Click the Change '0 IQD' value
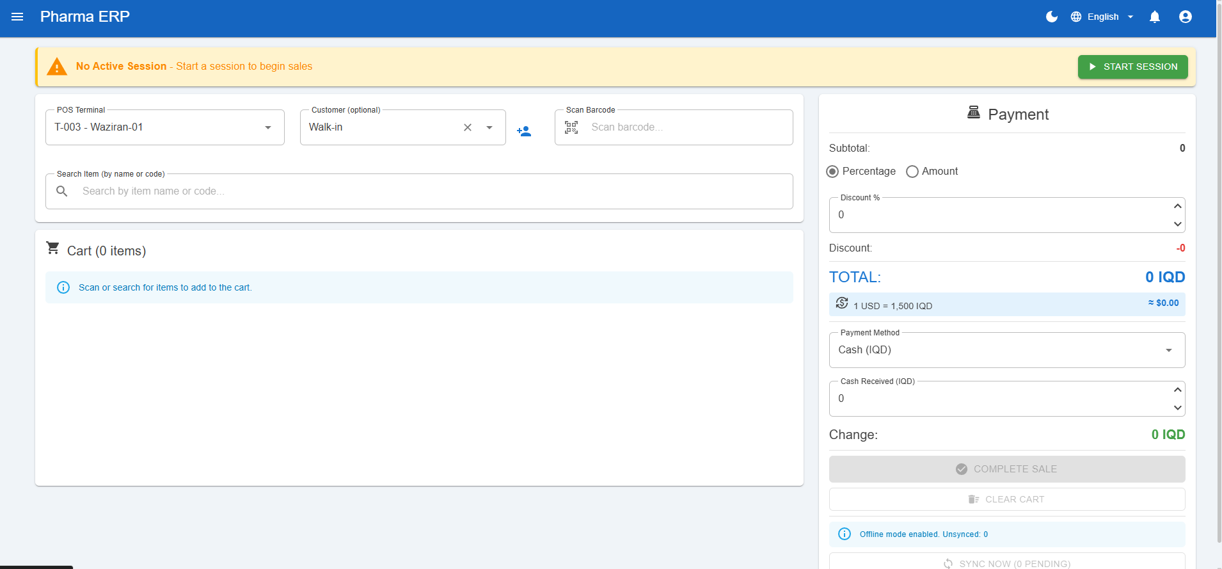This screenshot has width=1222, height=569. click(x=1168, y=435)
